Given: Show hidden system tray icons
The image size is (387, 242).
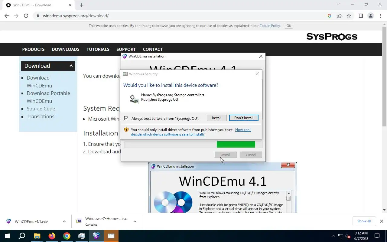Looking at the screenshot, I should pyautogui.click(x=333, y=236).
